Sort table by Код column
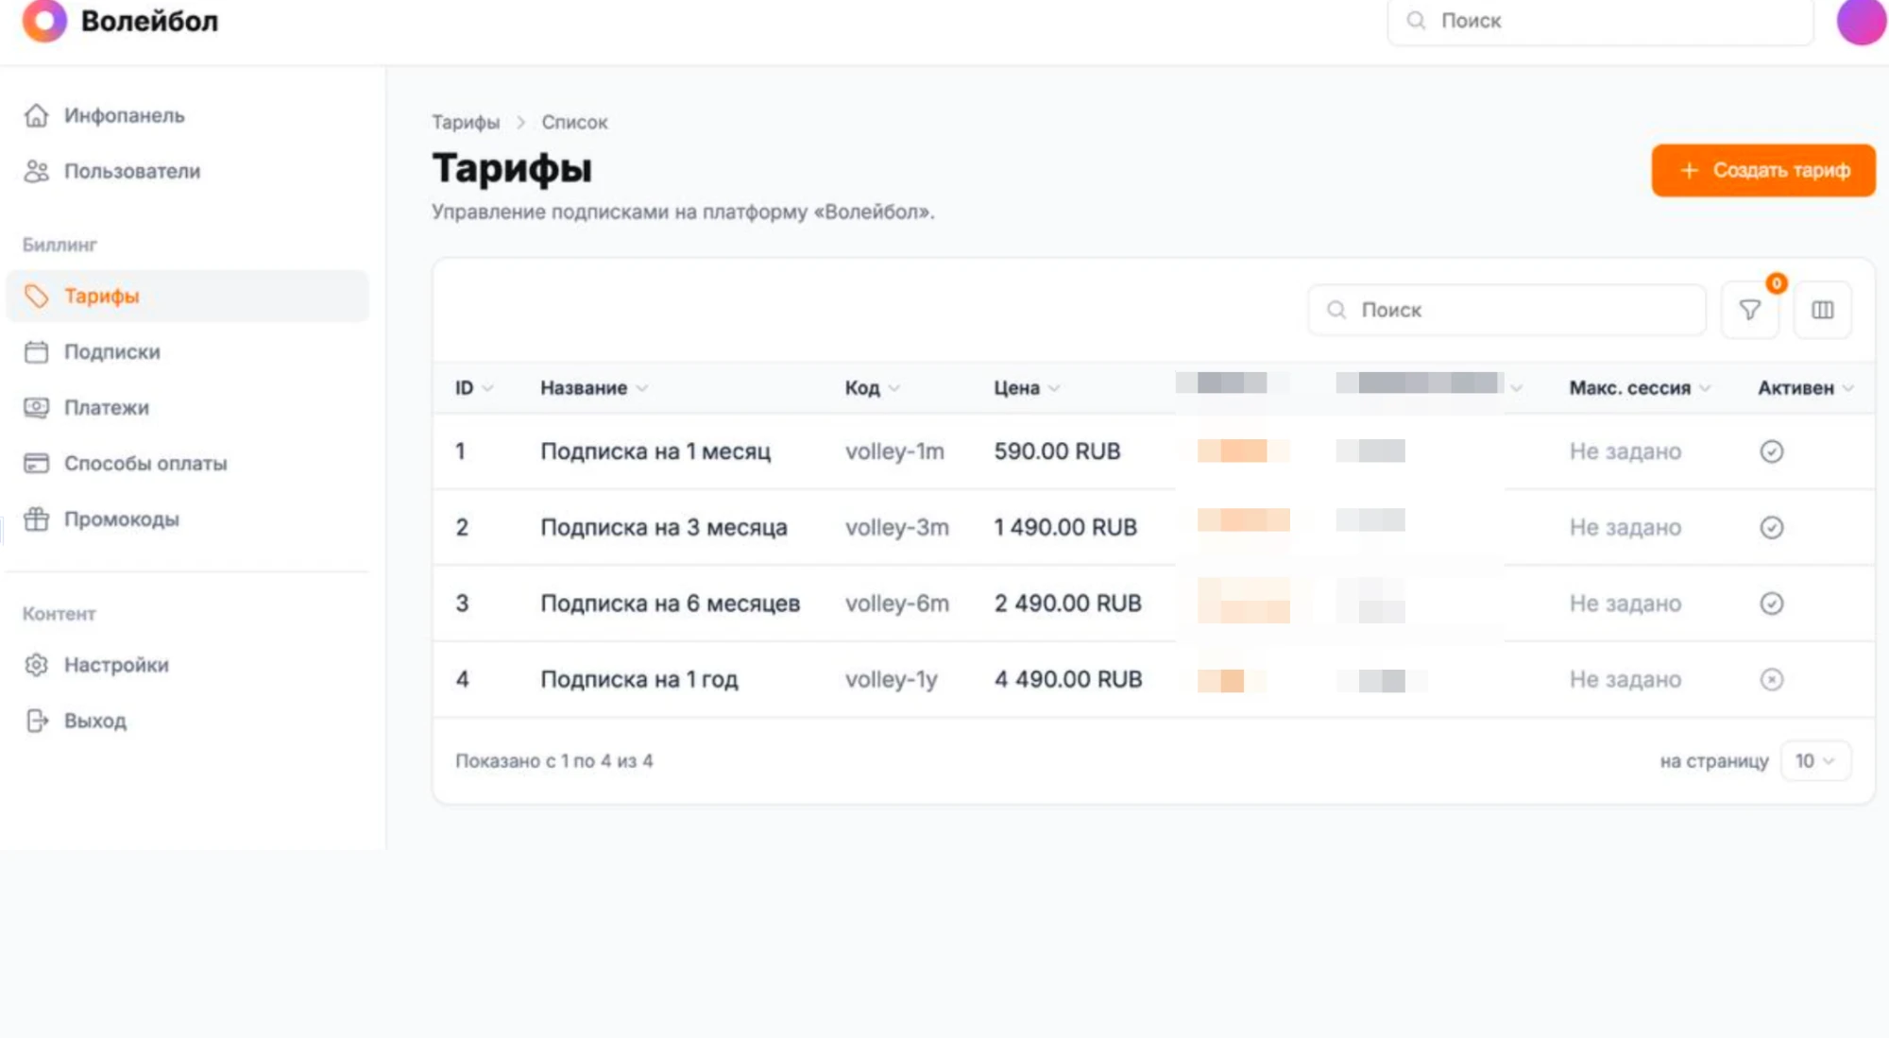 (x=872, y=387)
